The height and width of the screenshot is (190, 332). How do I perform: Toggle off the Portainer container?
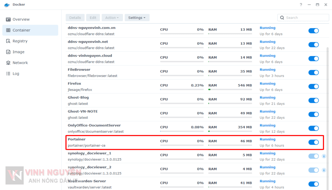tap(313, 142)
